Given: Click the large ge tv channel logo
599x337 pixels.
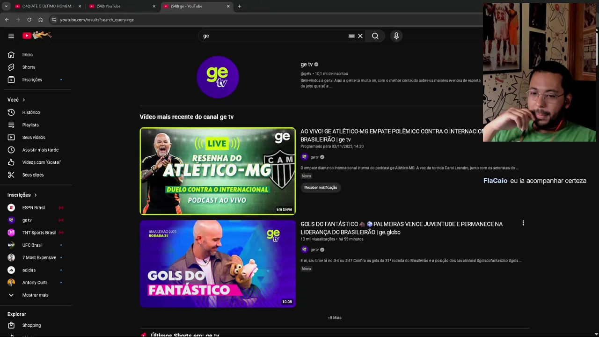Looking at the screenshot, I should coord(218,77).
